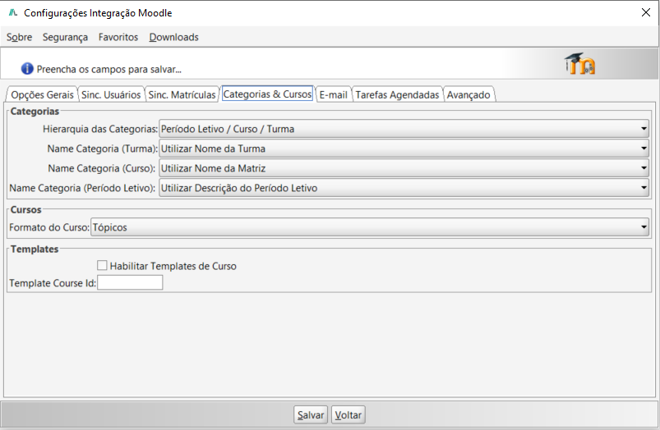
Task: Select Categorias & Cursos tab
Action: (x=267, y=94)
